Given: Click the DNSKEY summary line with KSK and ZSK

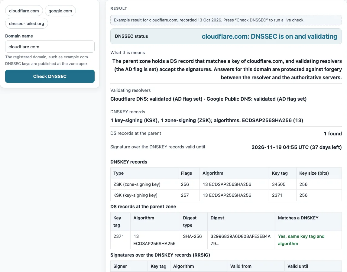Looking at the screenshot, I should point(207,120).
